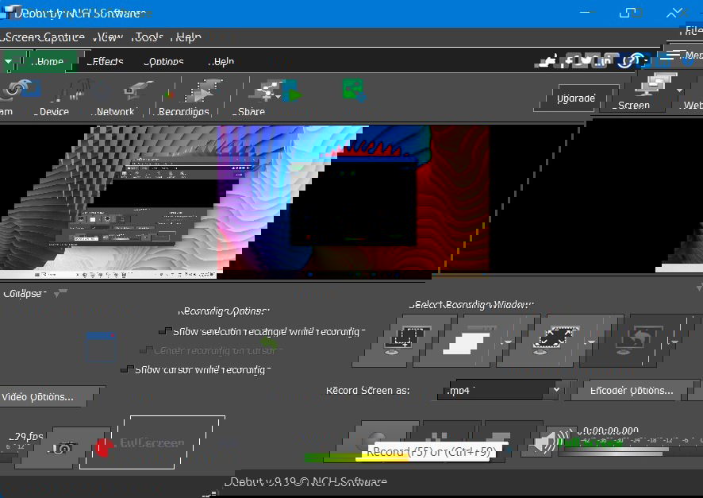Open the green ribbon menu dropdown arrow

click(9, 61)
